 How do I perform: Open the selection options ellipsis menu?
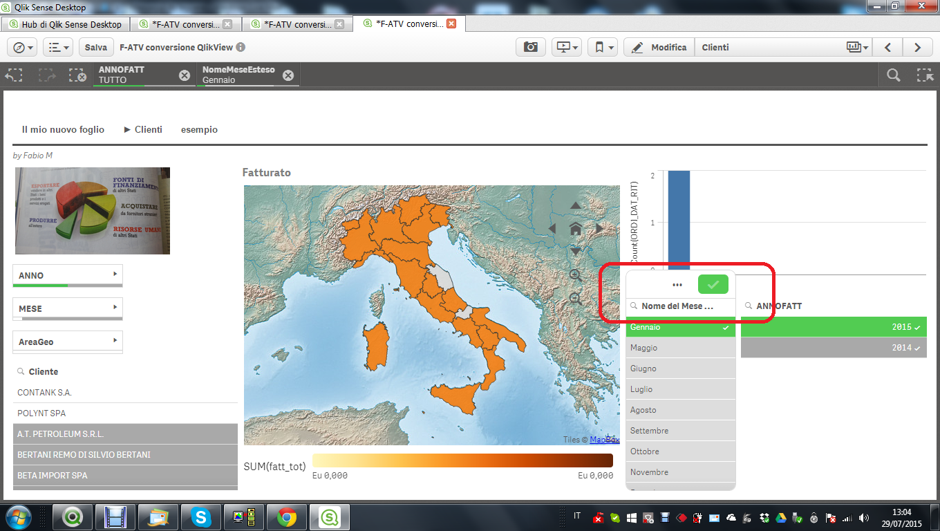[677, 284]
